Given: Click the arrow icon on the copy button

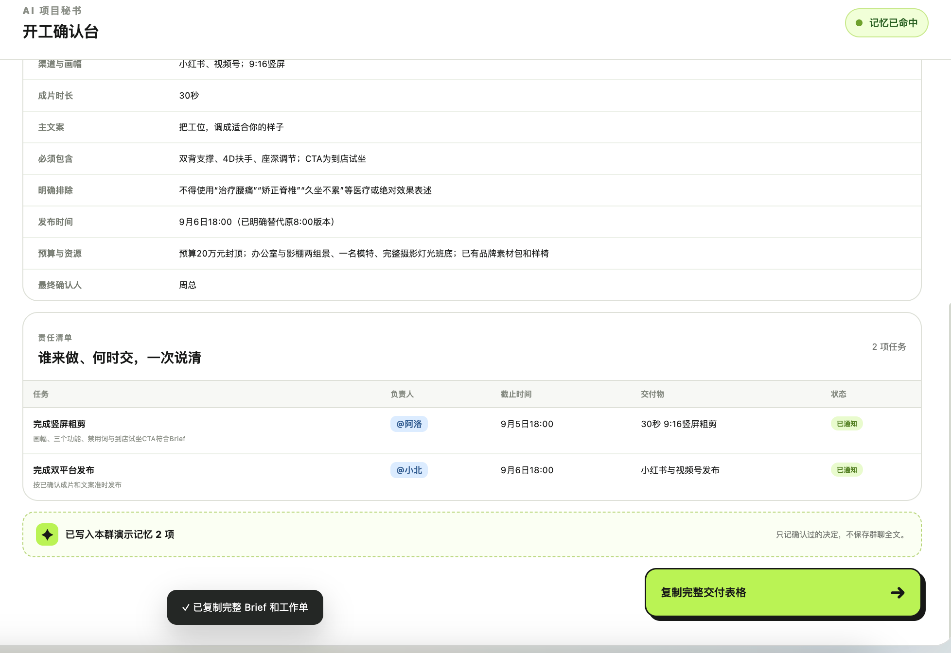Looking at the screenshot, I should pos(898,592).
